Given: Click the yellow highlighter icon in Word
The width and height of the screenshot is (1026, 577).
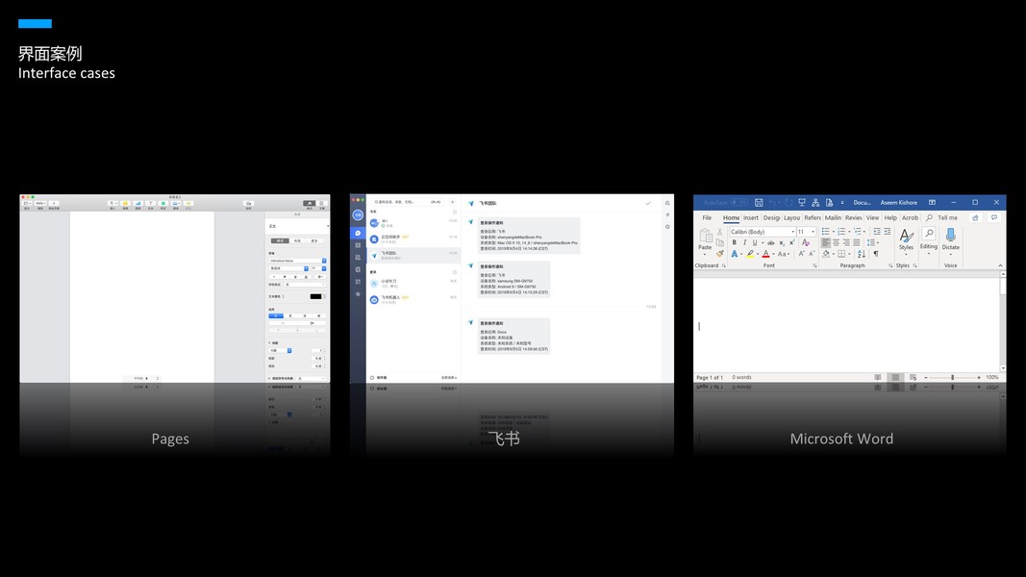Looking at the screenshot, I should click(750, 253).
